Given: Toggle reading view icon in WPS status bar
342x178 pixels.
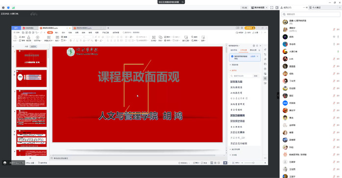Looking at the screenshot, I should coord(219,163).
